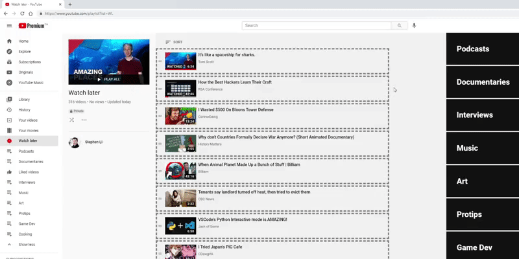Shuffle the Watch later playlist
The height and width of the screenshot is (259, 519).
[71, 120]
